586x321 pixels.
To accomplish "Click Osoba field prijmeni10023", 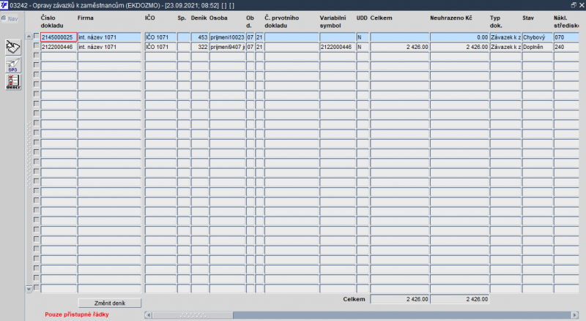I will (x=227, y=37).
